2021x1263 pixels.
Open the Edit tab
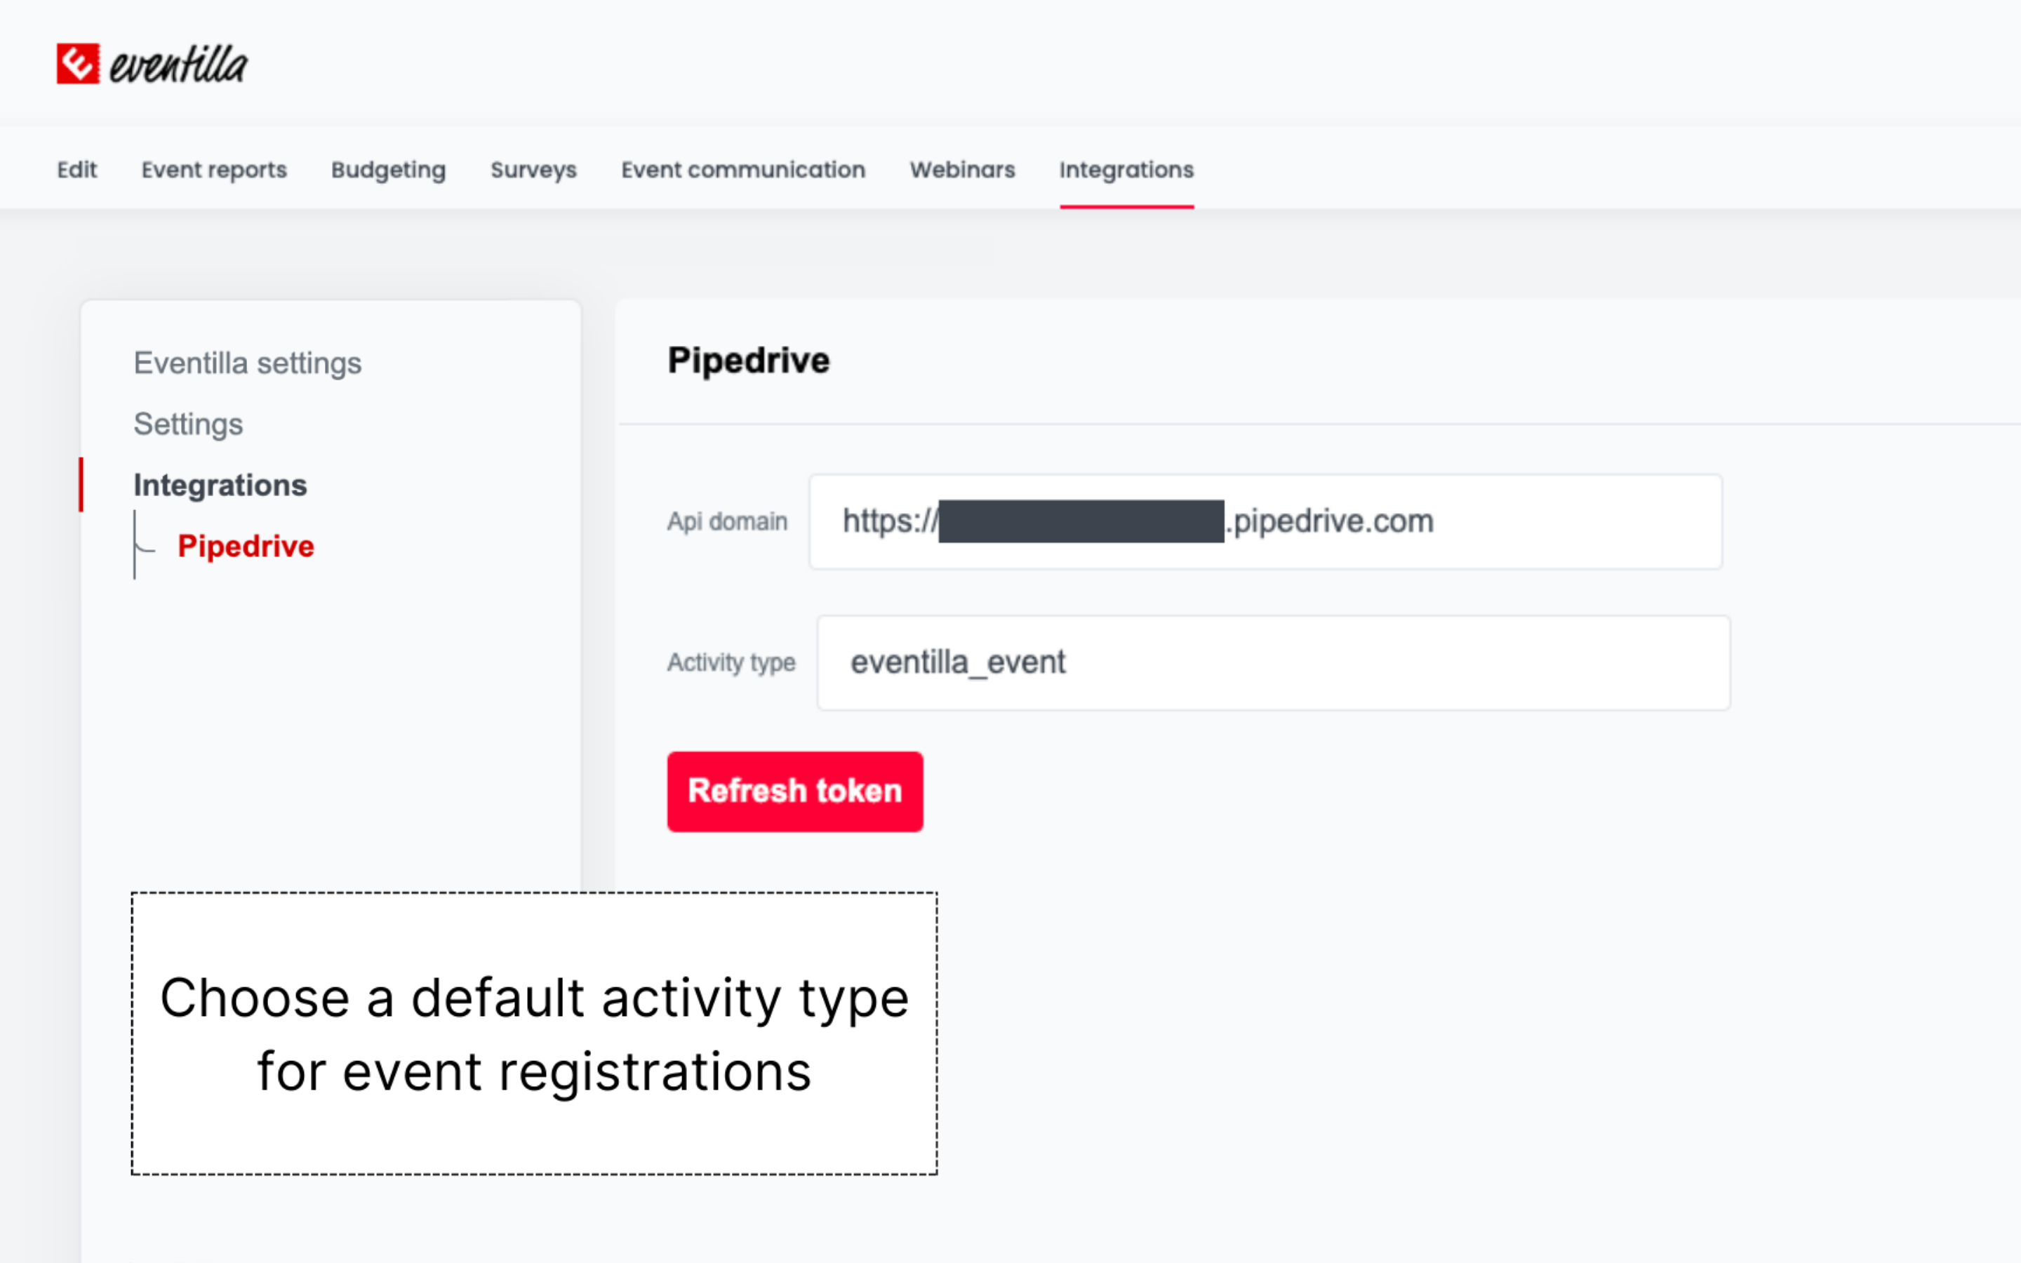click(x=76, y=170)
